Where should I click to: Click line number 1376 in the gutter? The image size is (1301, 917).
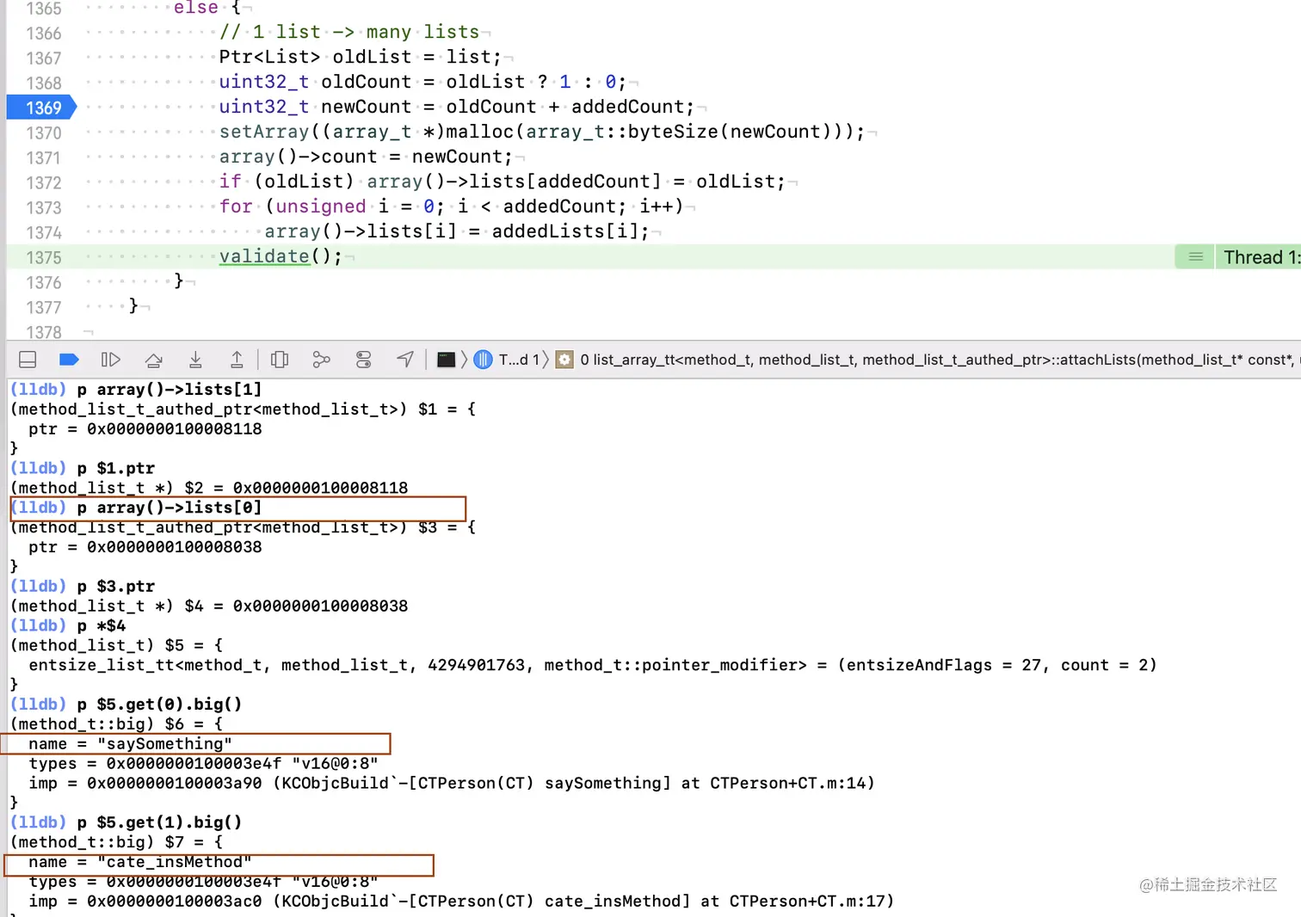[44, 283]
